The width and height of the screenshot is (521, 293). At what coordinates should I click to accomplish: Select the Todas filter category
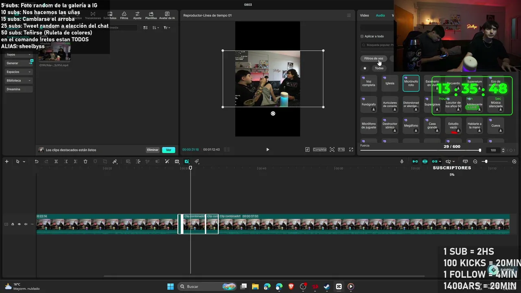(379, 68)
